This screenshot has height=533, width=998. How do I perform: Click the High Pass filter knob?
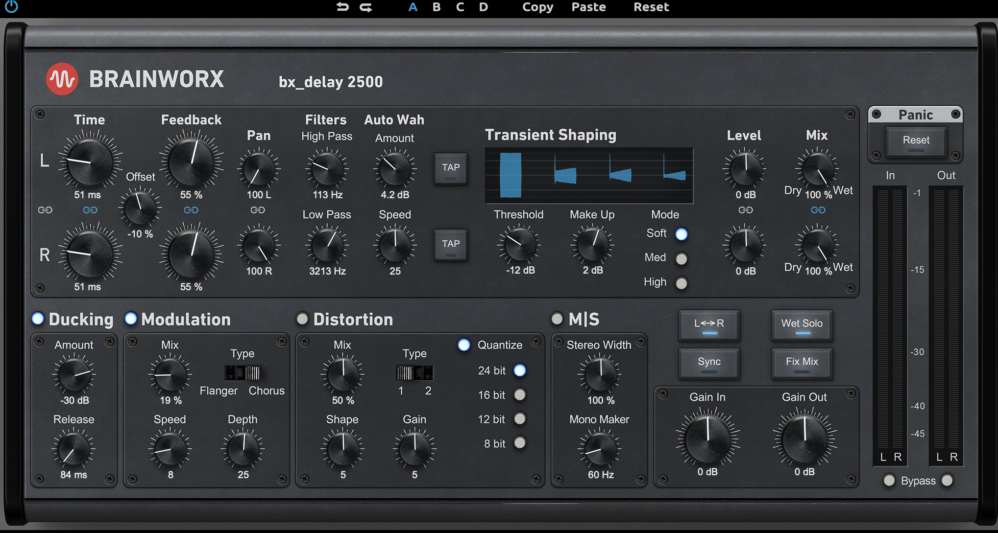tap(327, 169)
